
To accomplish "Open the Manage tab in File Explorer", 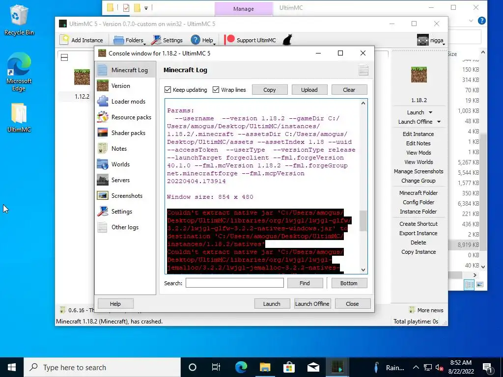I will point(244,9).
